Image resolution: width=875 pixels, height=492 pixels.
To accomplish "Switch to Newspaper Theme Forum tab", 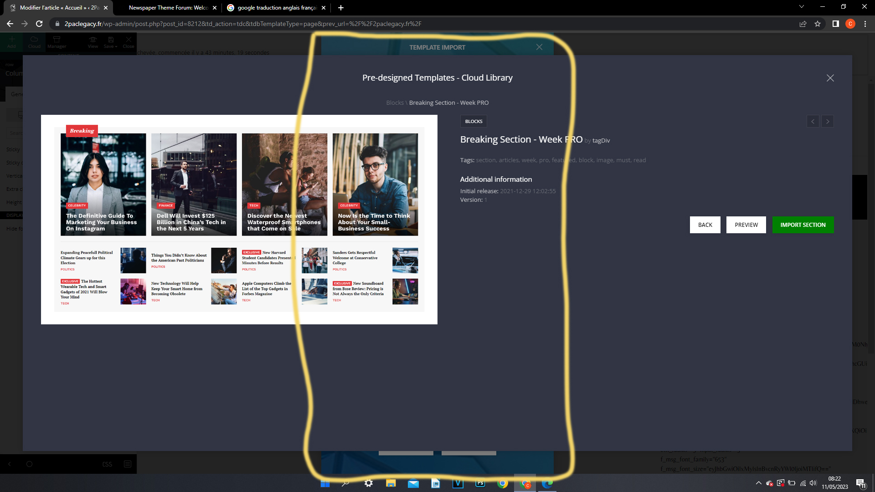I will pyautogui.click(x=168, y=8).
